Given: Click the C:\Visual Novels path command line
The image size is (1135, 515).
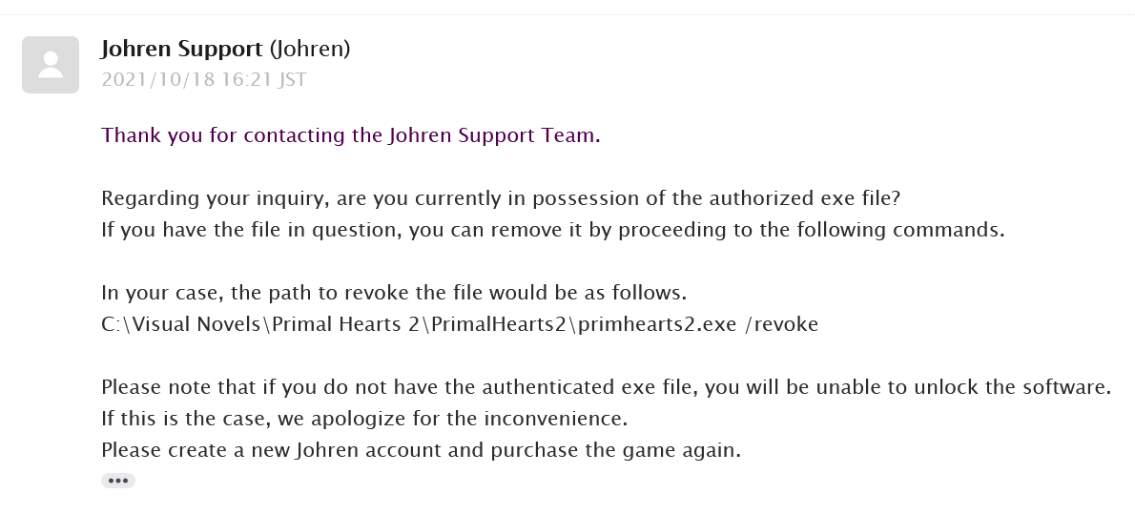Looking at the screenshot, I should point(460,324).
